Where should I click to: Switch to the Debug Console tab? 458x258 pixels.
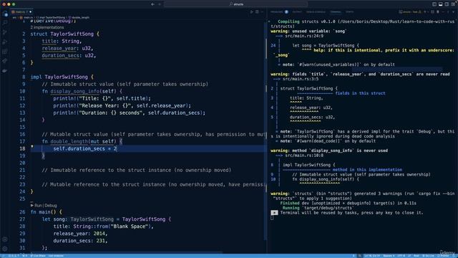coord(316,12)
